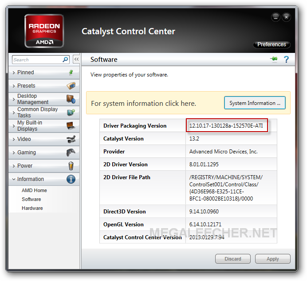Select Hardware under Information
This screenshot has width=307, height=281.
coord(32,208)
